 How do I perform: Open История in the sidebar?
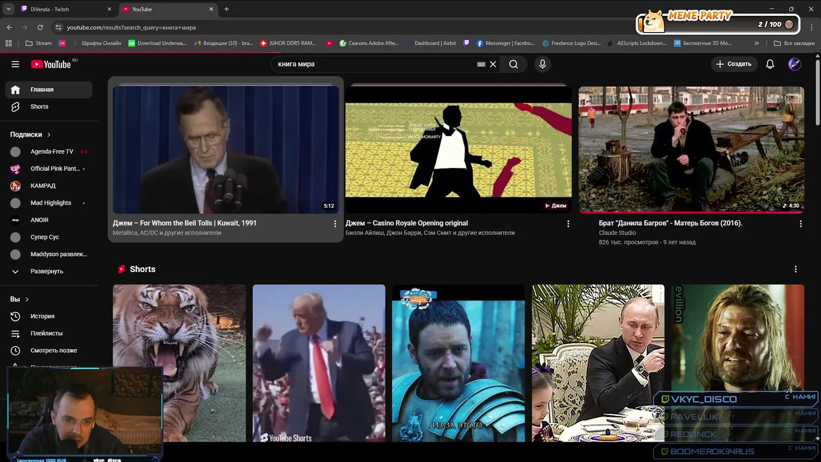coord(49,316)
